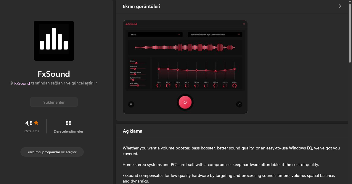
Task: Click the Açıklama section heading
Action: (x=132, y=131)
